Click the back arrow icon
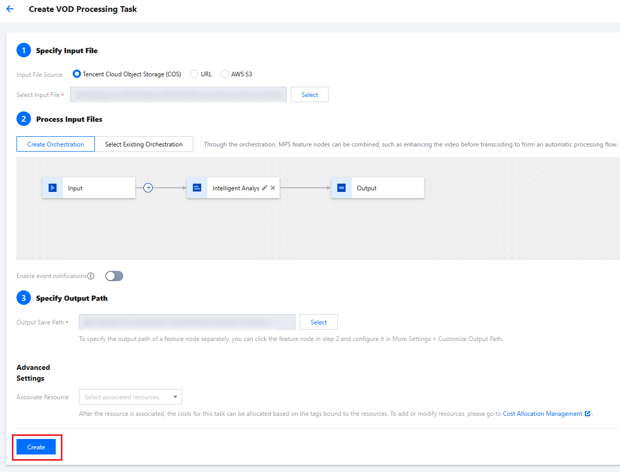Viewport: 620px width, 472px height. click(10, 9)
